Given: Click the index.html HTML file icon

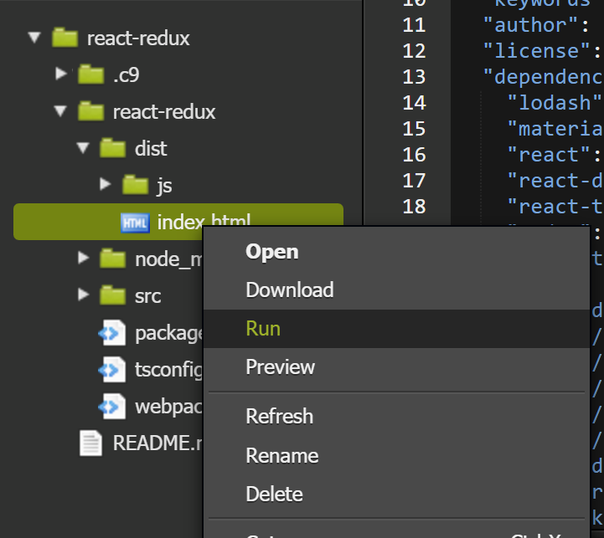Looking at the screenshot, I should coord(135,223).
